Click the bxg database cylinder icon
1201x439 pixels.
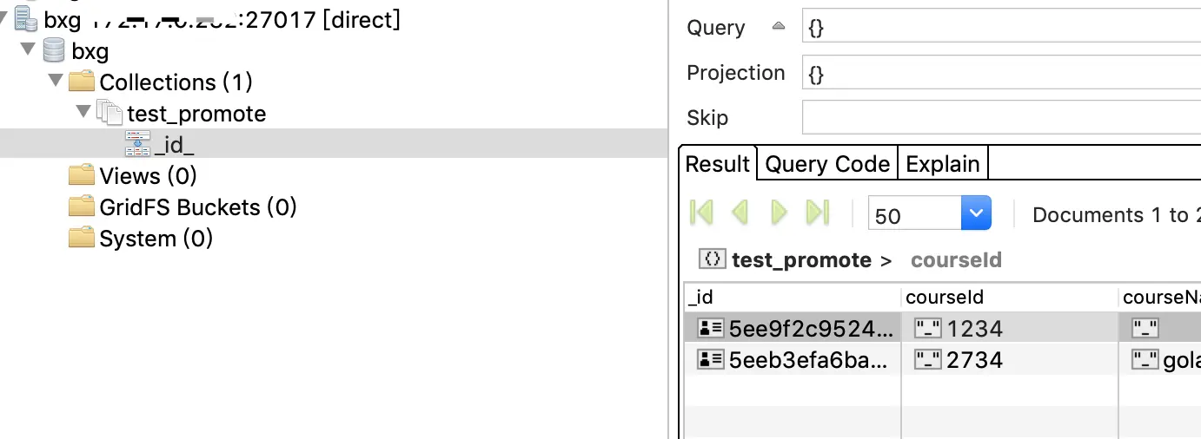(x=54, y=50)
